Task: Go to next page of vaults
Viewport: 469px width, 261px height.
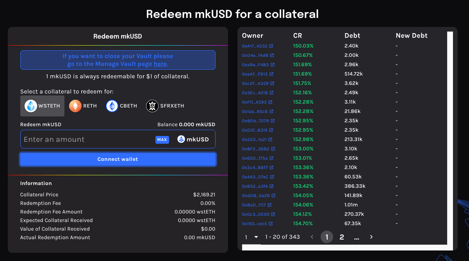Action: tap(371, 237)
